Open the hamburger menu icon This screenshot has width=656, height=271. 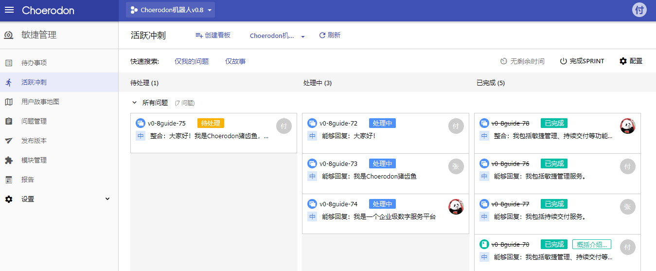tap(9, 10)
